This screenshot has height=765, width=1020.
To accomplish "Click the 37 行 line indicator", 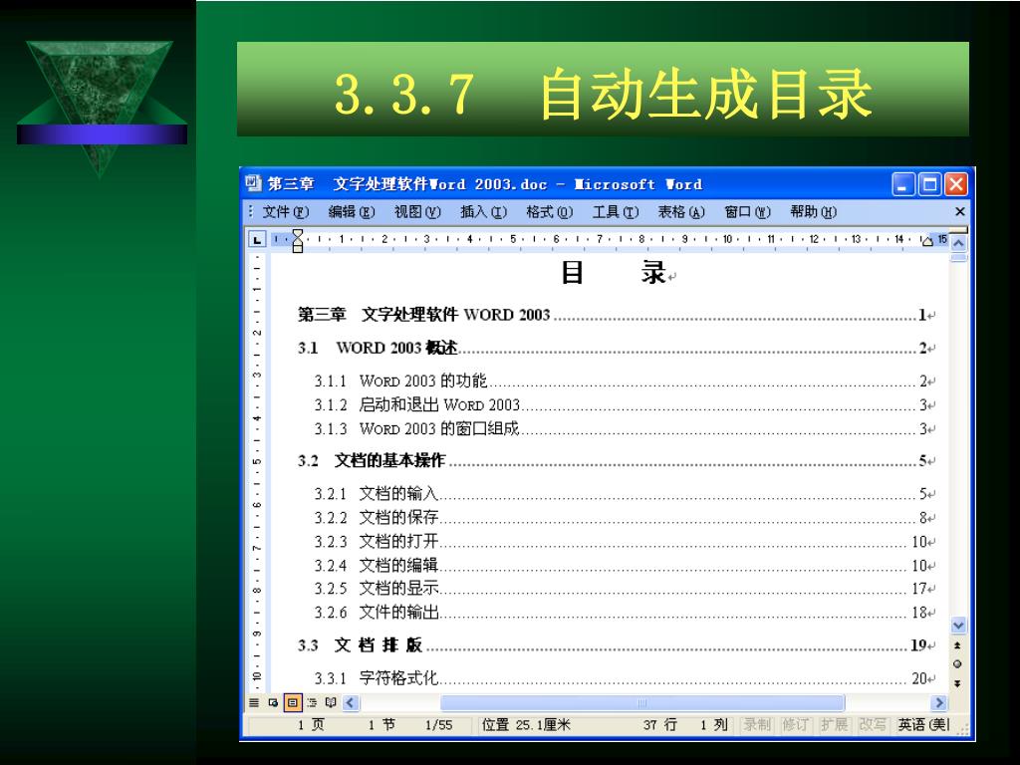I will click(660, 725).
